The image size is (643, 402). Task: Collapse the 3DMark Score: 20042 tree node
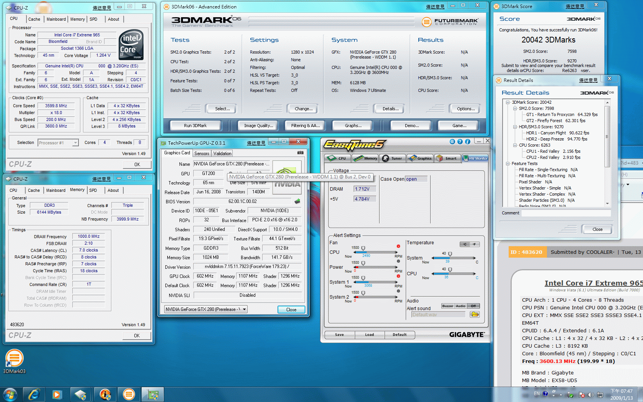(x=508, y=102)
